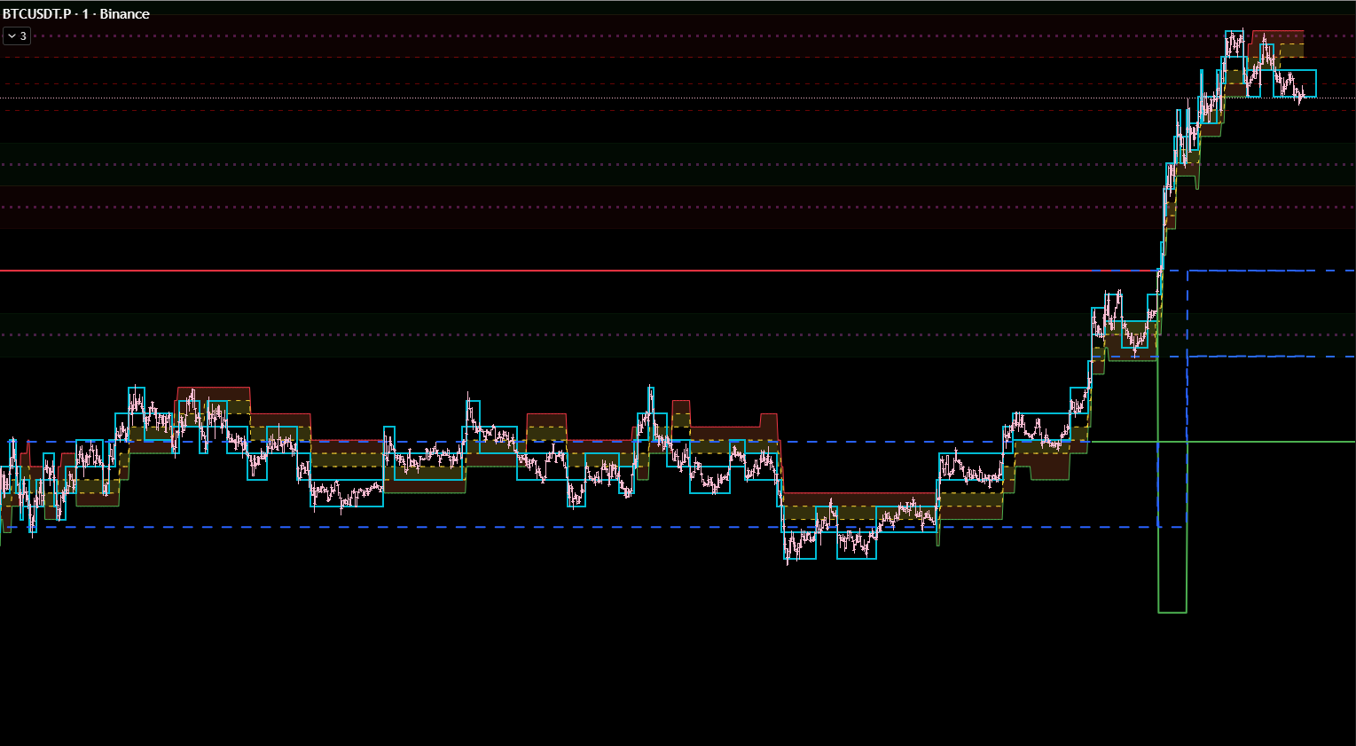Click the white dotted current price line
1356x746 pixels.
point(621,98)
